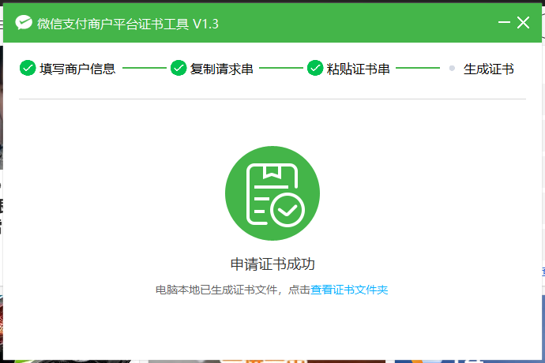This screenshot has height=363, width=545.
Task: Select the 填写商户信息 step label
Action: coord(77,69)
